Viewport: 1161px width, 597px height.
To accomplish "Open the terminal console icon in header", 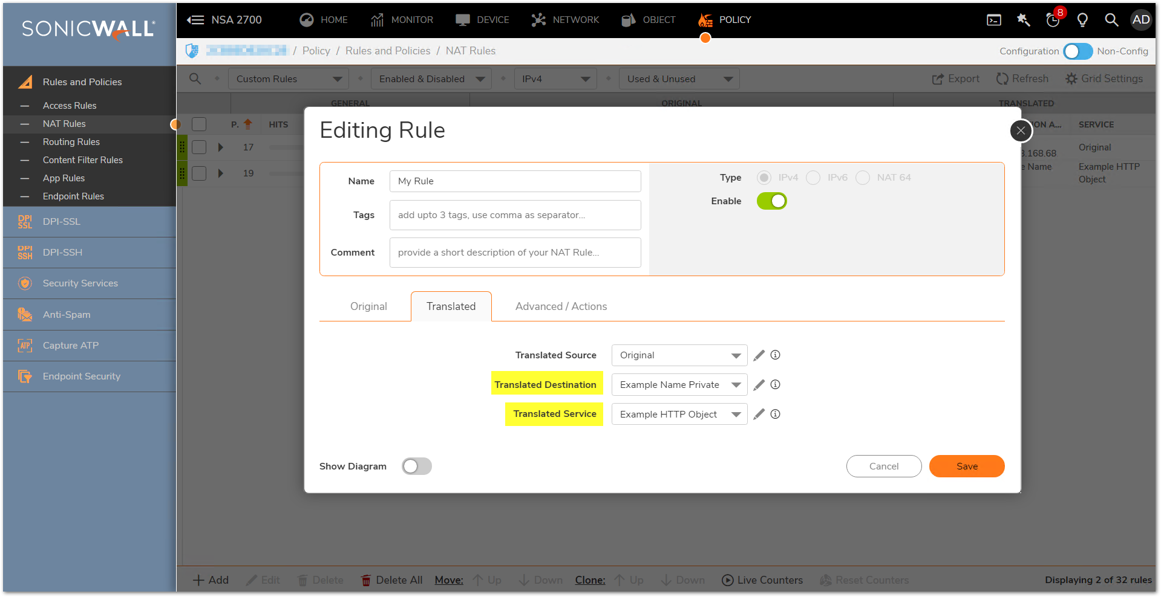I will pos(994,20).
